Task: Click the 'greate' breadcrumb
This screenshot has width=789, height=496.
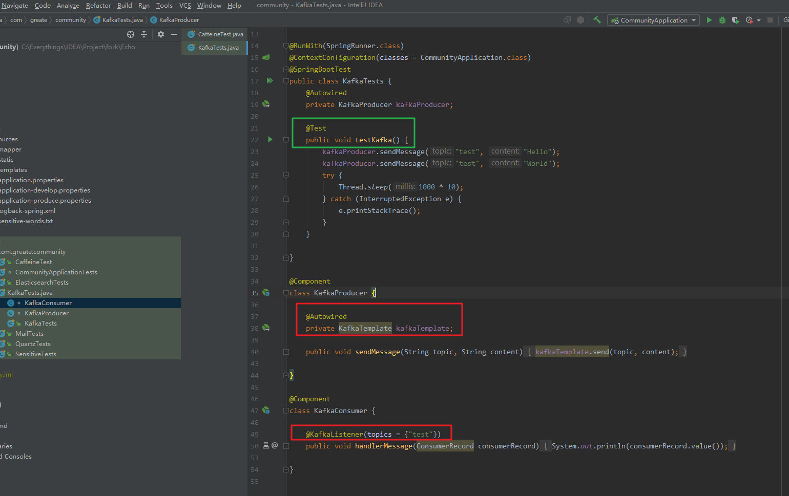Action: (x=38, y=20)
